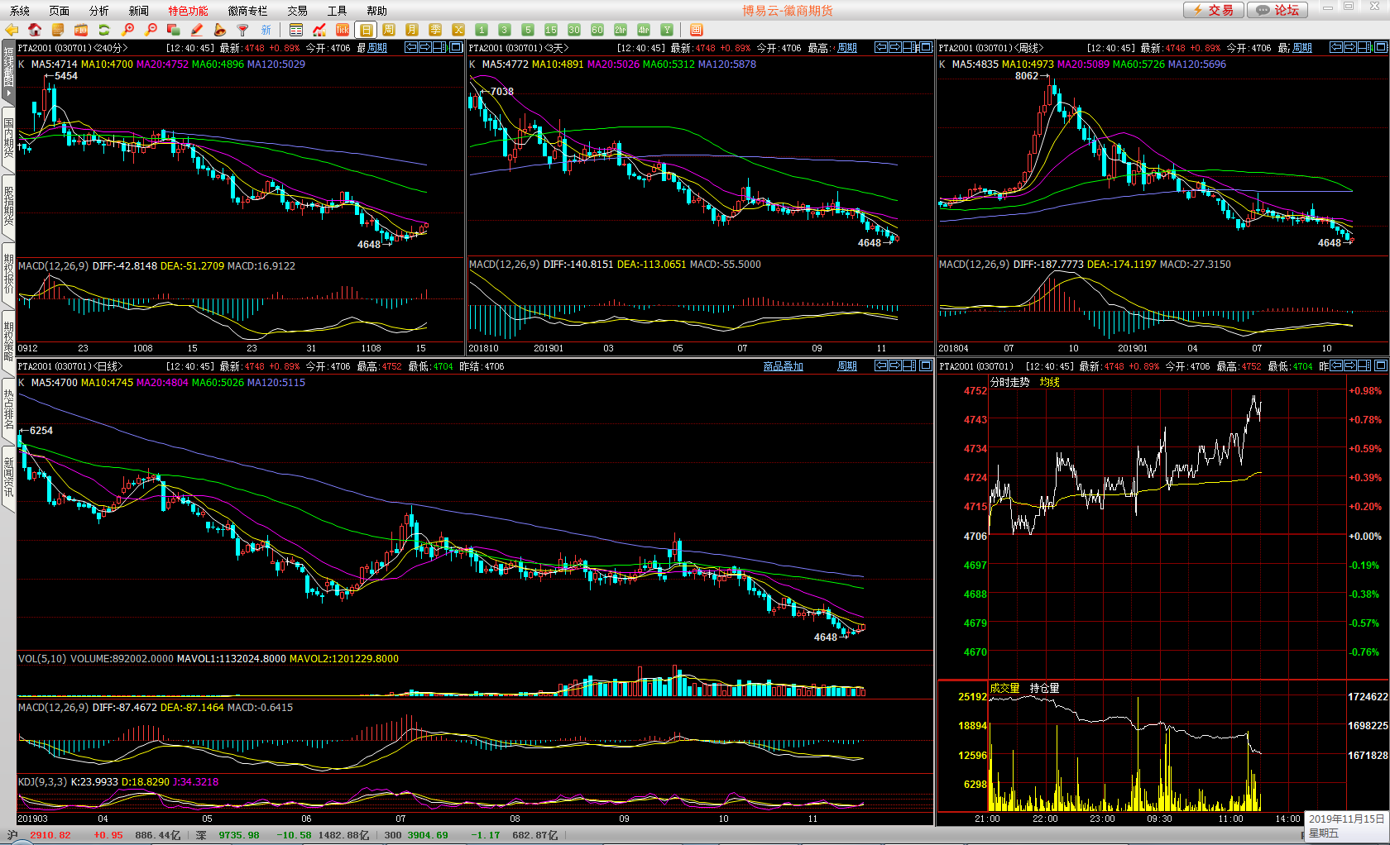1390x845 pixels.
Task: Open 周期 dropdown in 日线 pane
Action: tap(847, 366)
